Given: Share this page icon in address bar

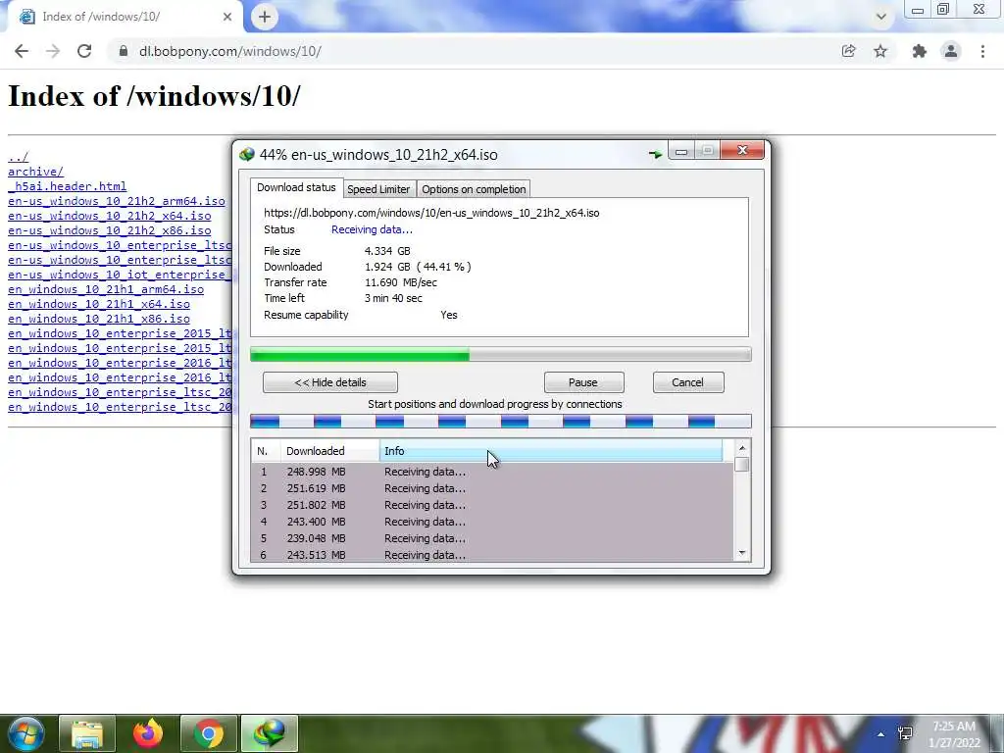Looking at the screenshot, I should pos(848,51).
